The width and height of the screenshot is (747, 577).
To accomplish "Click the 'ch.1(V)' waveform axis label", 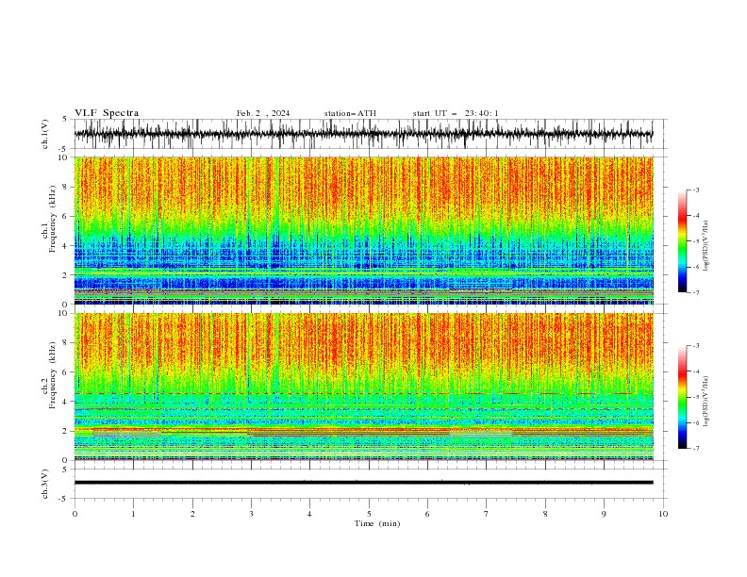I will (45, 134).
